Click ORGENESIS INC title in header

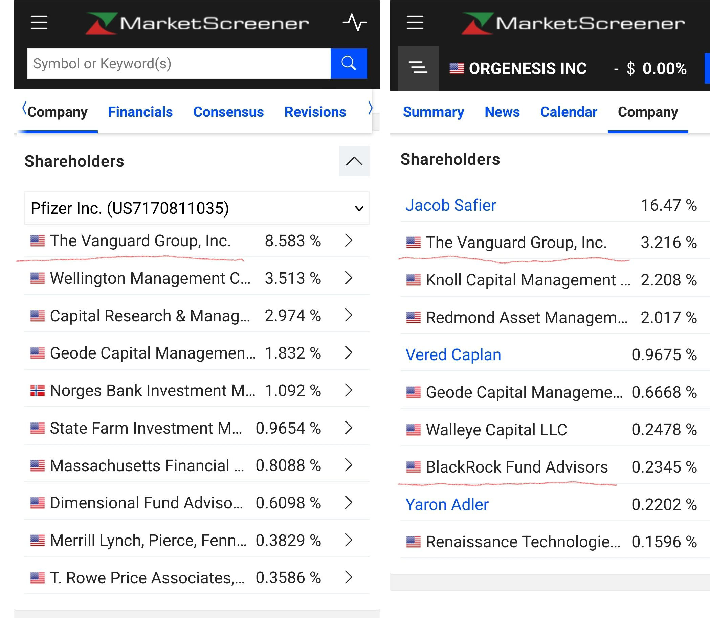[x=528, y=68]
